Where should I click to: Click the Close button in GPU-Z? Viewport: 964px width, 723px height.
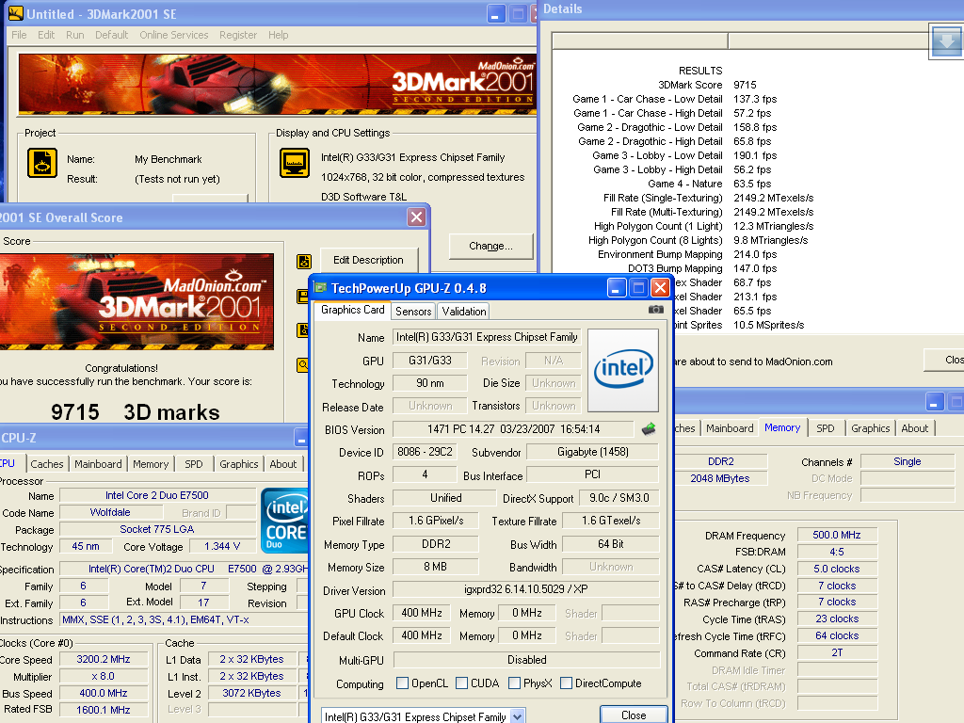[634, 715]
